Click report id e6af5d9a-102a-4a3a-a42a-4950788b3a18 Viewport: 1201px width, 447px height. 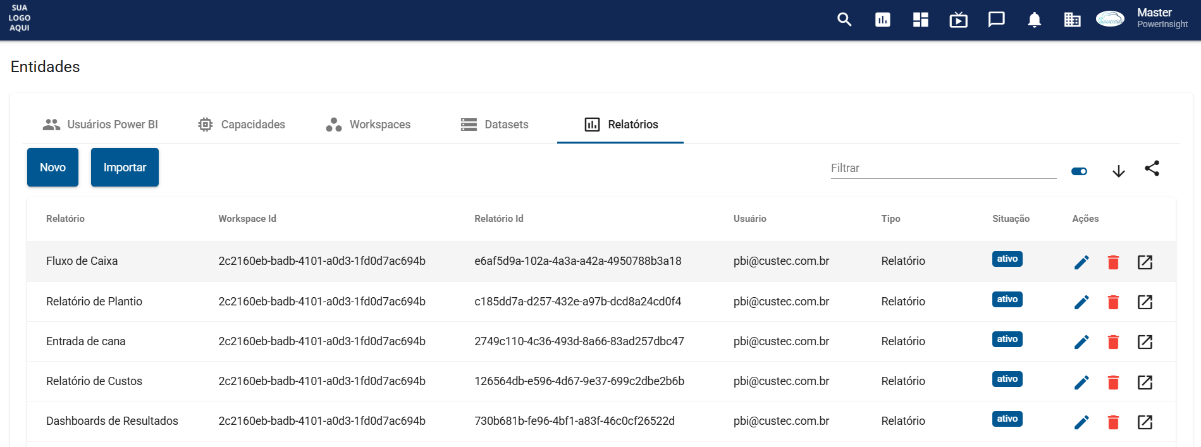pos(578,261)
